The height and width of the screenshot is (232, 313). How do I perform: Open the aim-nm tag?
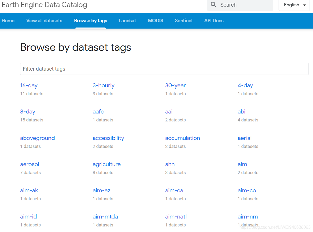coord(248,216)
